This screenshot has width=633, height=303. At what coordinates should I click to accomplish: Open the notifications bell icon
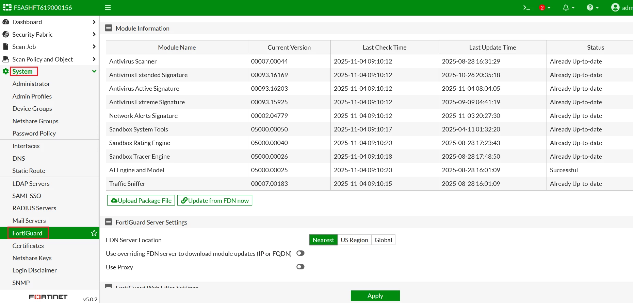pyautogui.click(x=566, y=7)
